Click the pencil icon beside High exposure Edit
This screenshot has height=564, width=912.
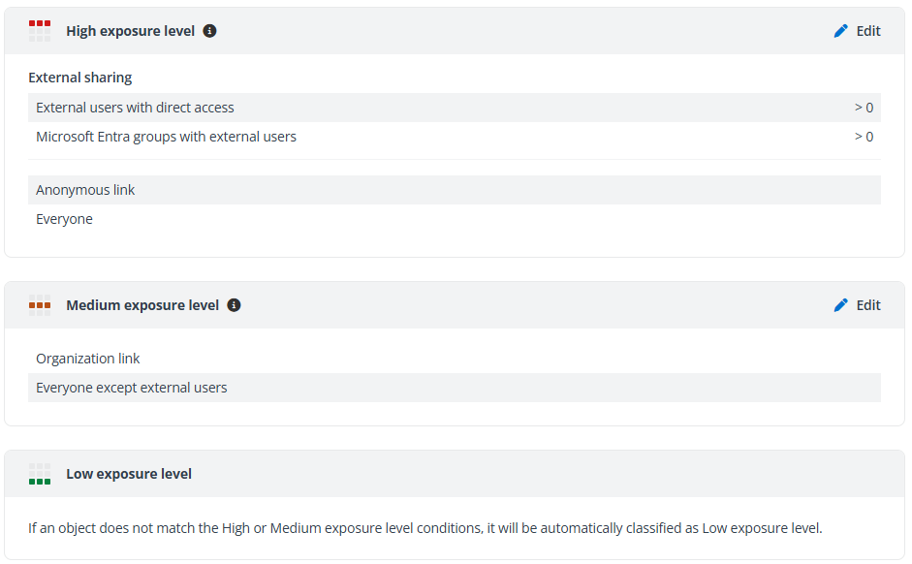[840, 30]
